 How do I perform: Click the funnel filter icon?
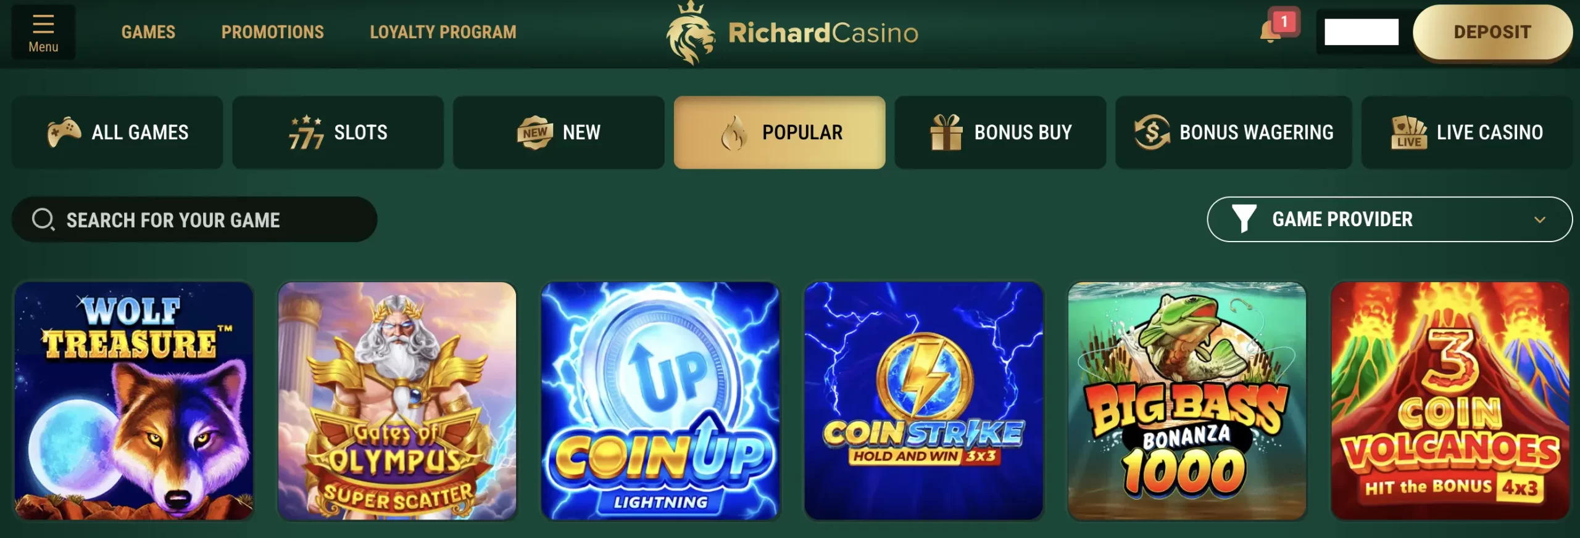[x=1244, y=219]
